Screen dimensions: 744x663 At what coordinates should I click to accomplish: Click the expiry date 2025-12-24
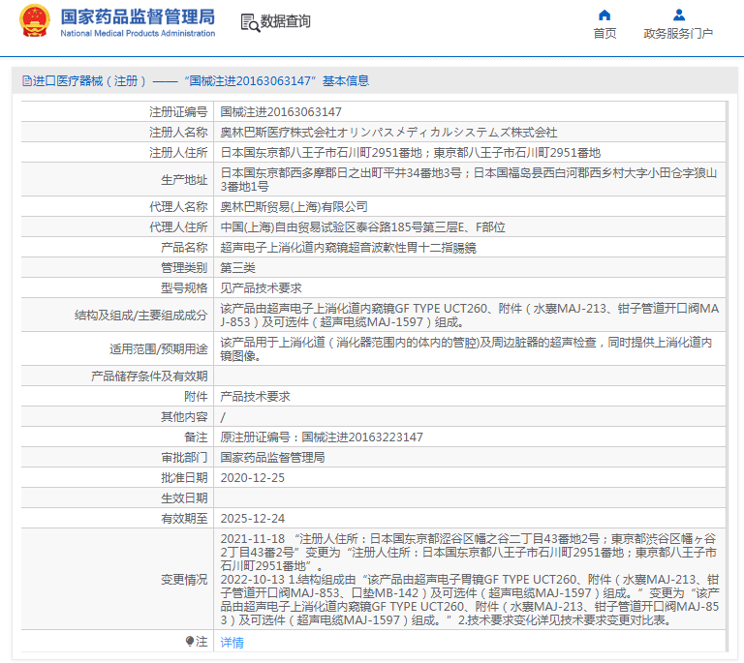click(x=253, y=519)
